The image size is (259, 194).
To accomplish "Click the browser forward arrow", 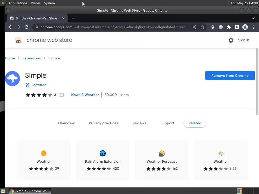I will [18, 27].
